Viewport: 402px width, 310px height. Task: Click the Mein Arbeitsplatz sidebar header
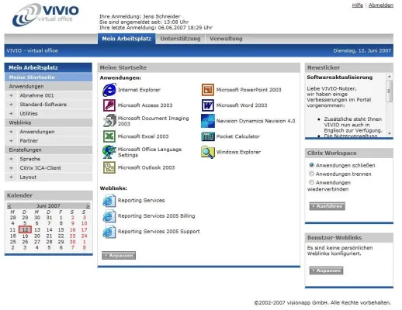pyautogui.click(x=48, y=67)
